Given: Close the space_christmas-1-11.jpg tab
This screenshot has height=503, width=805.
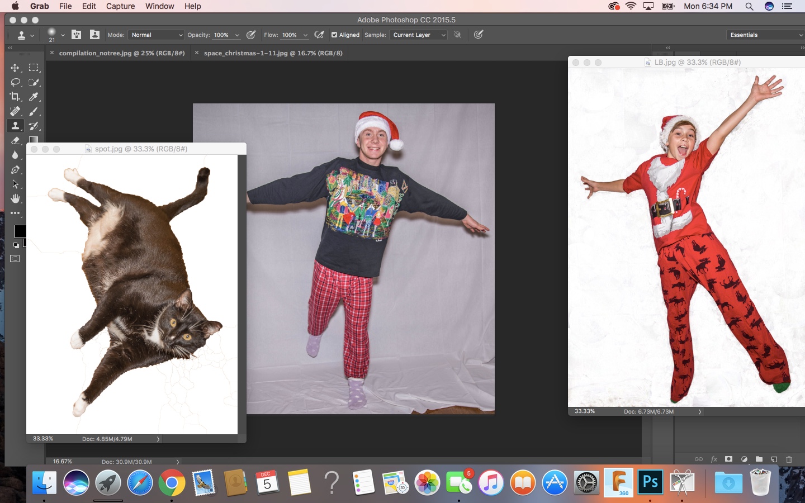Looking at the screenshot, I should [197, 53].
